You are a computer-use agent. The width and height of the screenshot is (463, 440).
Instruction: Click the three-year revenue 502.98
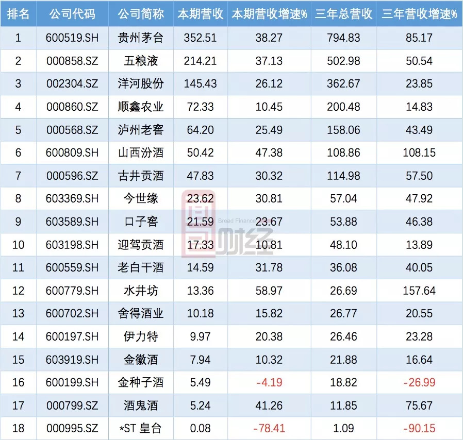(x=344, y=61)
